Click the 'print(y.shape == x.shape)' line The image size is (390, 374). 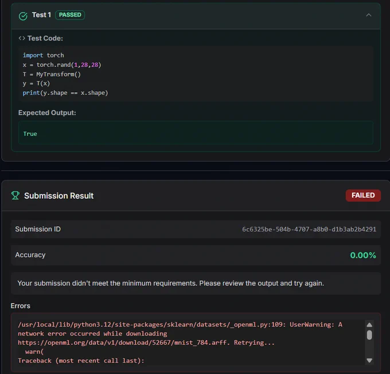pyautogui.click(x=65, y=93)
